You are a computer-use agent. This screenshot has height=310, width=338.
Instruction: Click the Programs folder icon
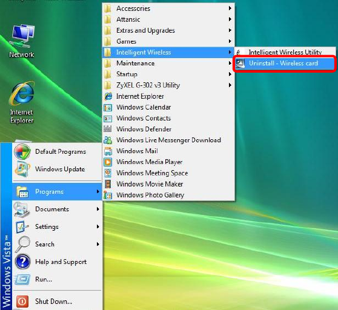coord(22,192)
